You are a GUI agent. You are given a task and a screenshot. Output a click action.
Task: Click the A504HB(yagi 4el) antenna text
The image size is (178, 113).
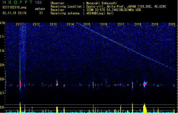(x=100, y=13)
